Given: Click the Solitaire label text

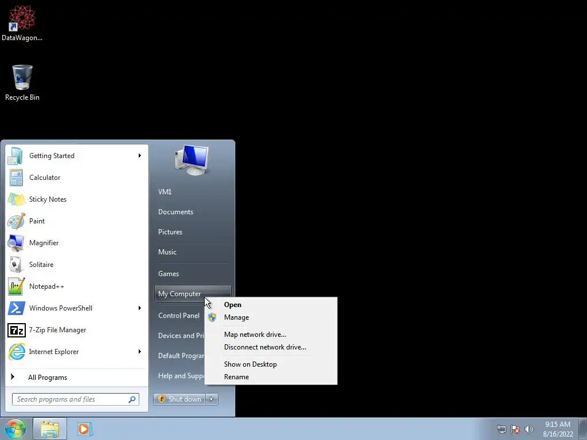Looking at the screenshot, I should [41, 265].
